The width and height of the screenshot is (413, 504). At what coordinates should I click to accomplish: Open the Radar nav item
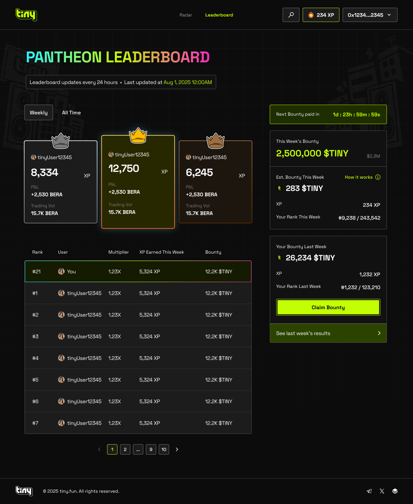click(x=186, y=15)
